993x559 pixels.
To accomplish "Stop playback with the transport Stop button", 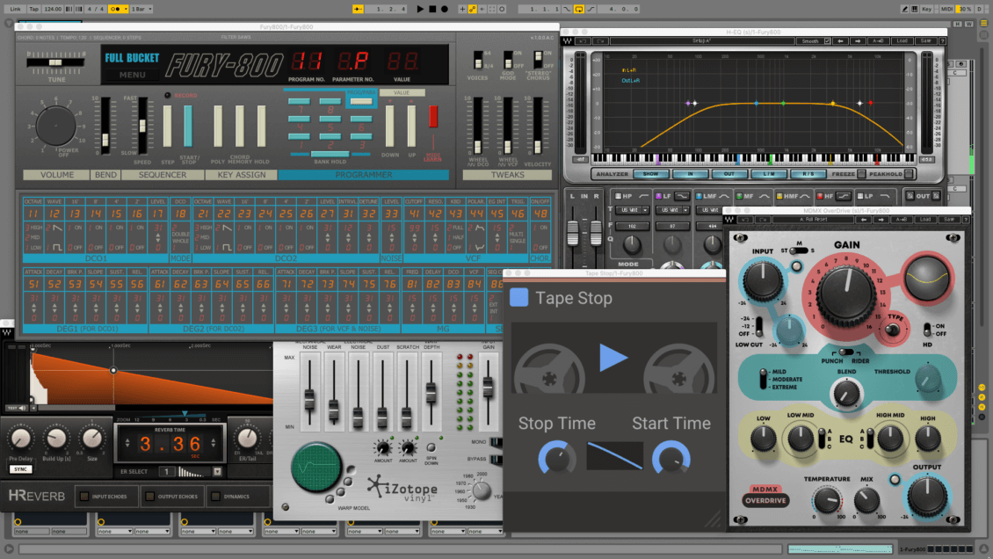I will [x=432, y=9].
